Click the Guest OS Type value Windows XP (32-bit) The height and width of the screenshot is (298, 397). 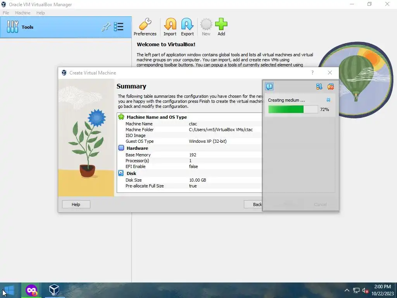(x=208, y=141)
